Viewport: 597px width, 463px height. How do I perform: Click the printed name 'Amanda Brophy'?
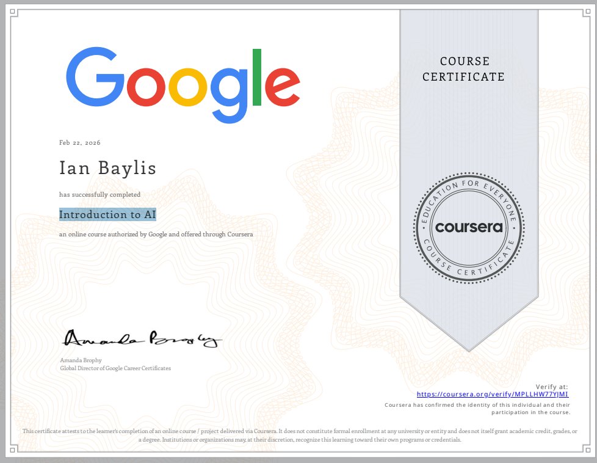[81, 360]
